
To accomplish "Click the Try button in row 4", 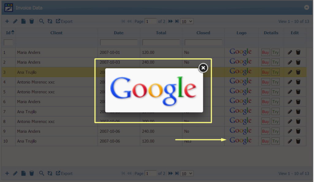I will [x=275, y=82].
